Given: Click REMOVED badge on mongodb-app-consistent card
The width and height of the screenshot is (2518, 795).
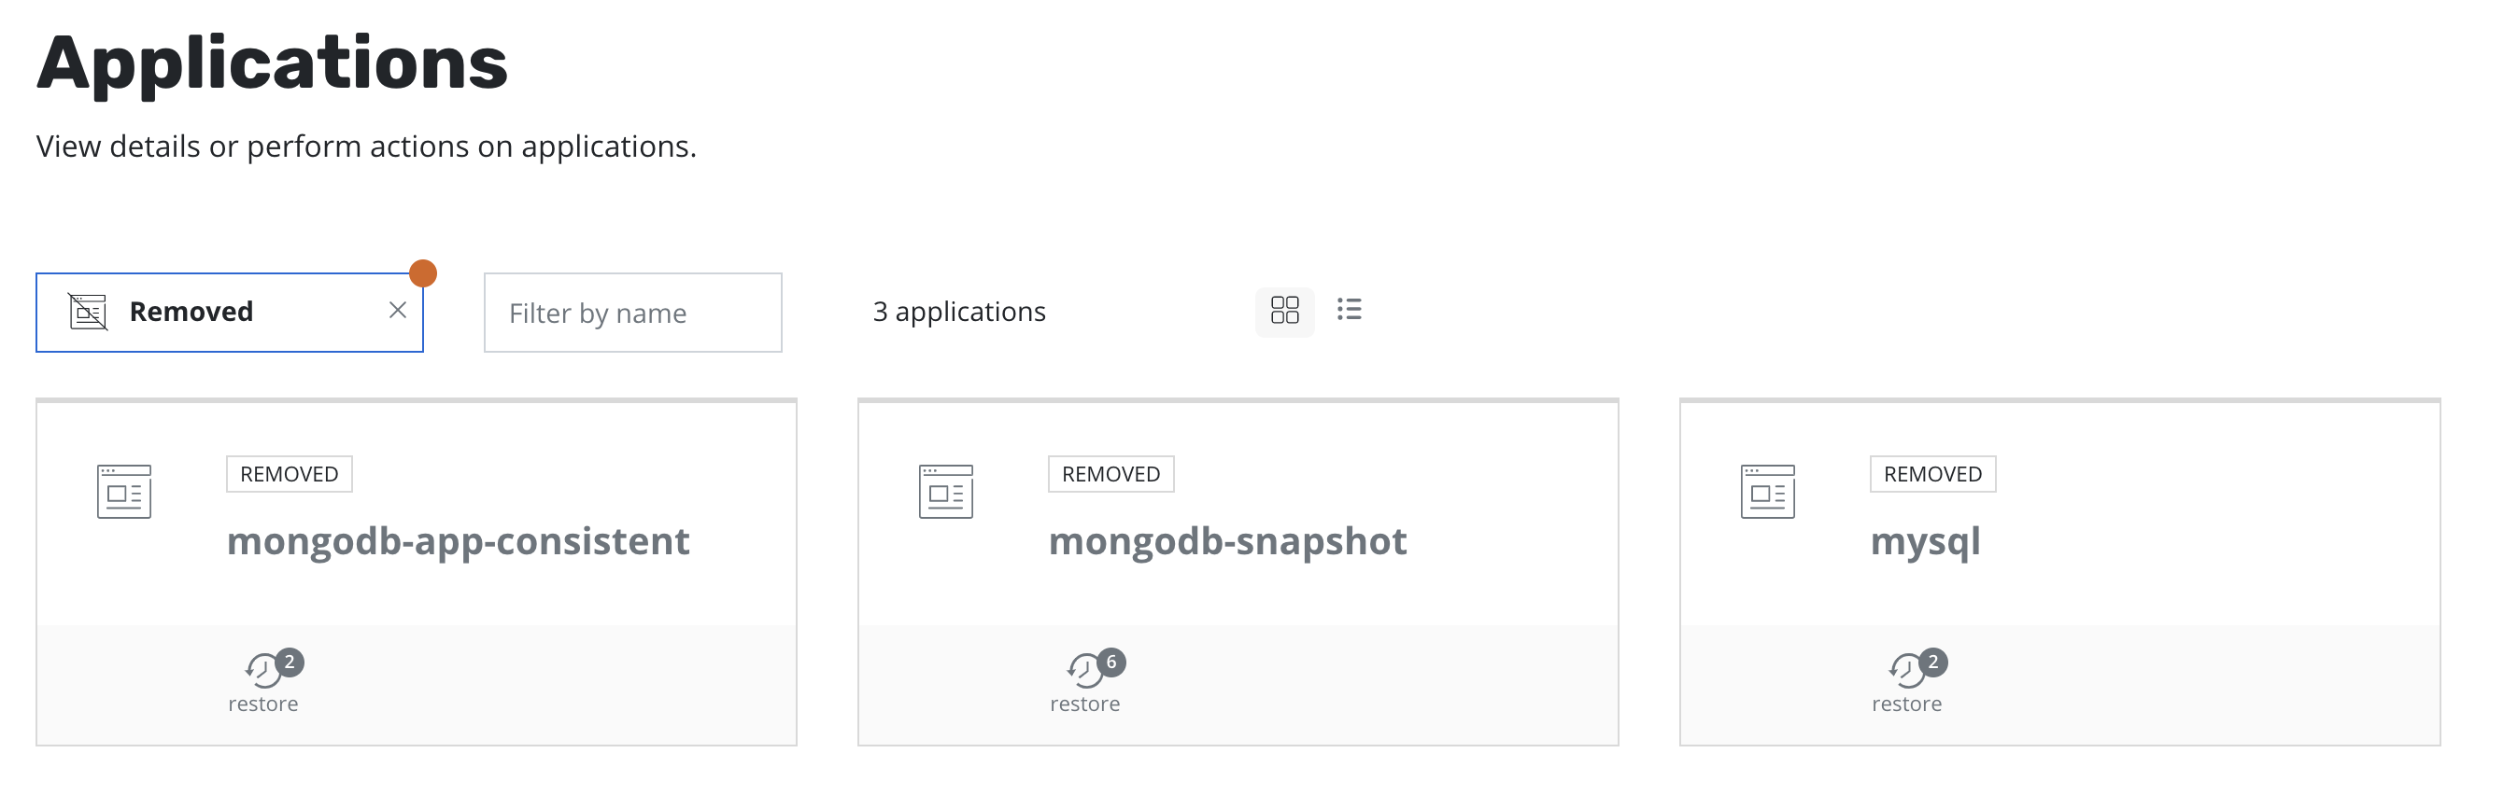Looking at the screenshot, I should coord(290,475).
